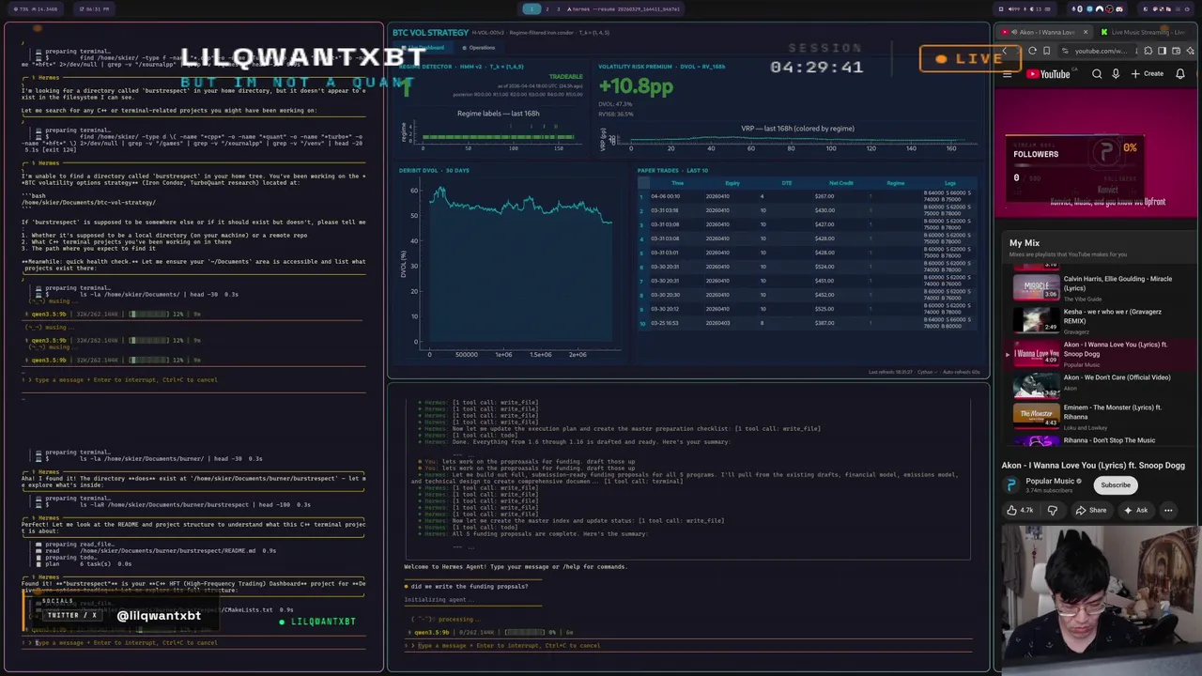Select paper trade row with $524.00
Viewport: 1202px width, 676px height.
(x=808, y=267)
